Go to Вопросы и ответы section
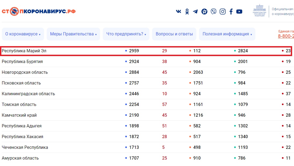 [174, 34]
